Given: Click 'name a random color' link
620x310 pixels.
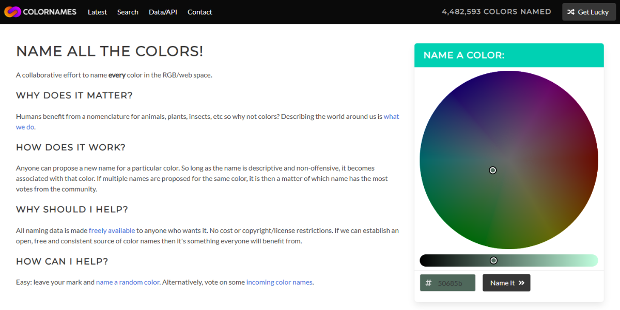Looking at the screenshot, I should [128, 282].
